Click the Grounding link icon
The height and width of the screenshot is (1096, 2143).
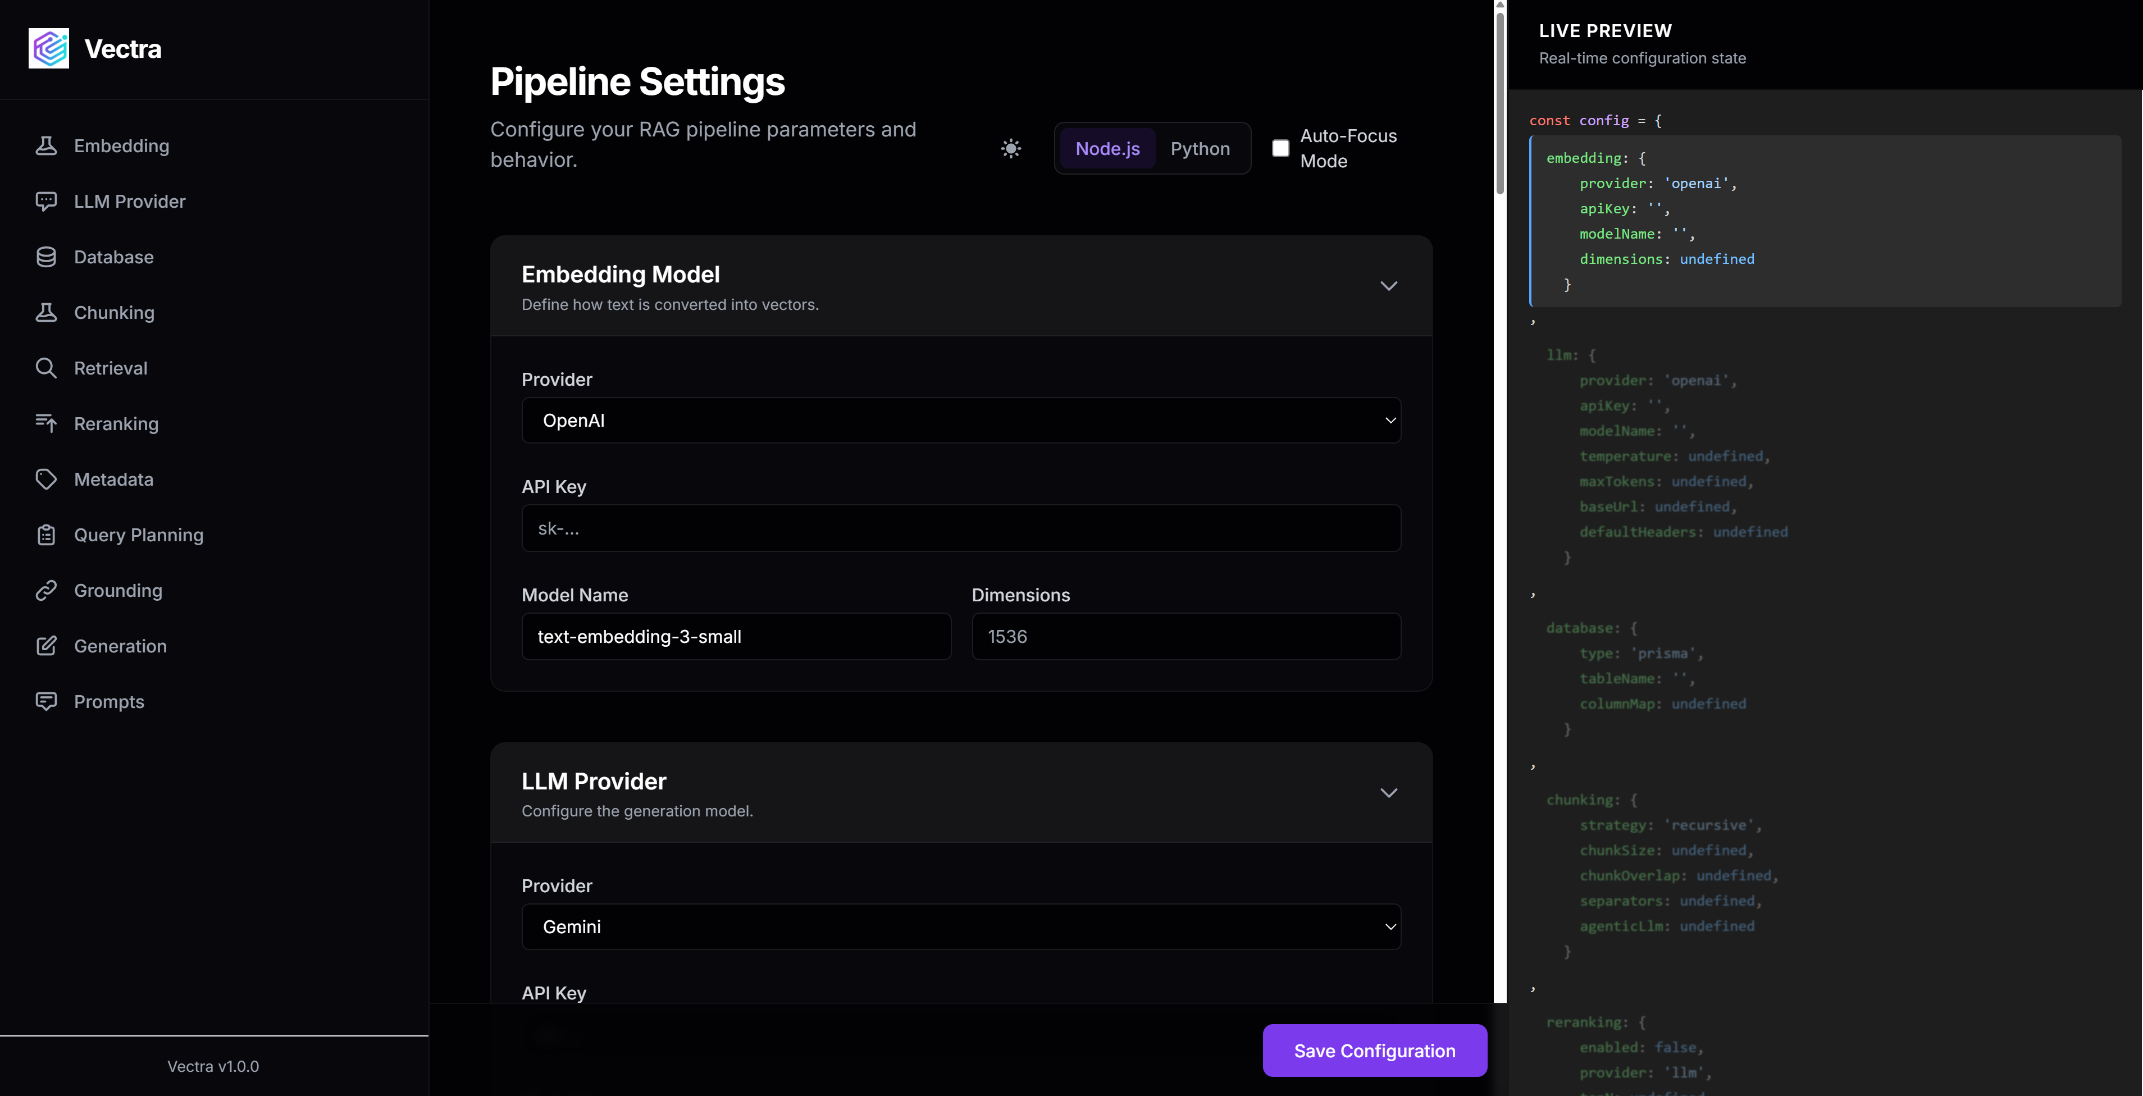[45, 591]
